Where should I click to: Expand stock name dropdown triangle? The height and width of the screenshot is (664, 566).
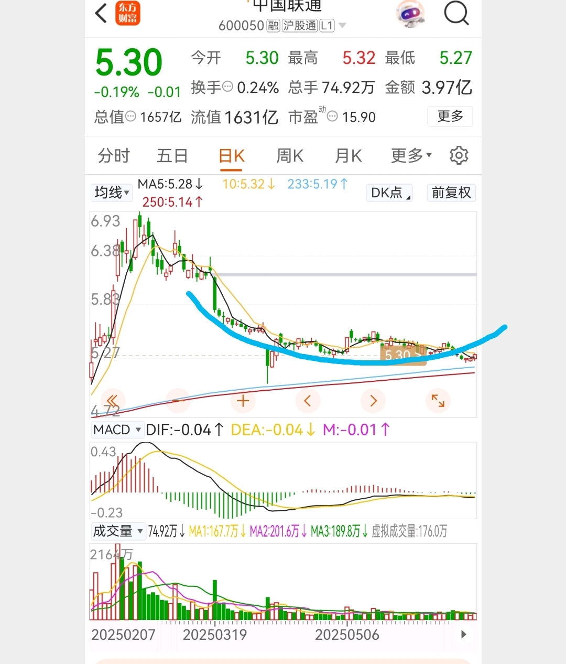click(342, 25)
